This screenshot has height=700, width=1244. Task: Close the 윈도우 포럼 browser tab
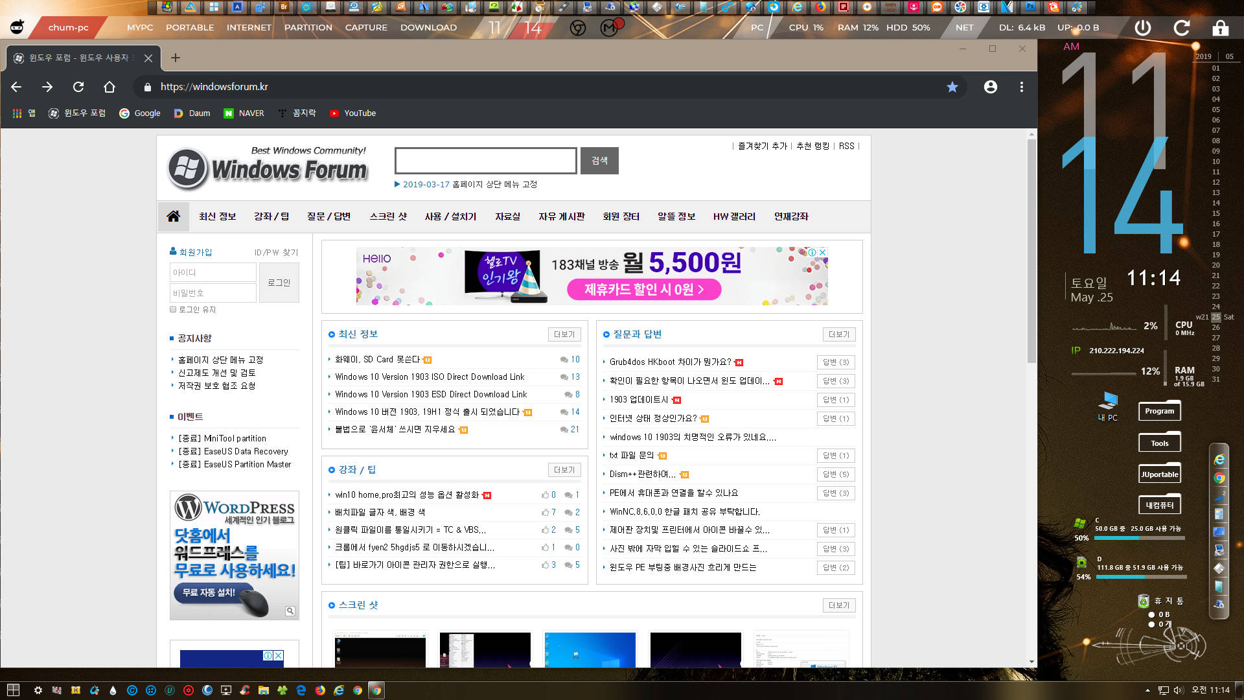coord(148,58)
